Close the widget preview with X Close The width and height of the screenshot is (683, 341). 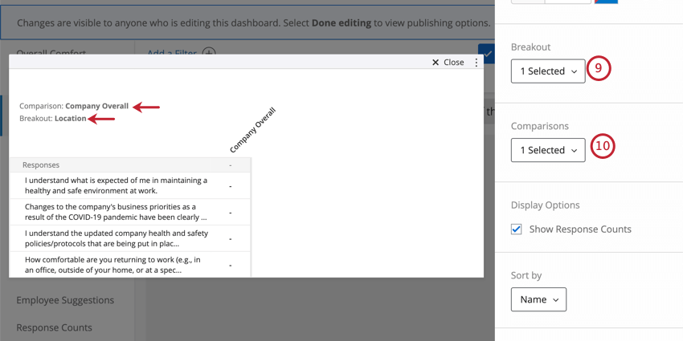pyautogui.click(x=448, y=63)
